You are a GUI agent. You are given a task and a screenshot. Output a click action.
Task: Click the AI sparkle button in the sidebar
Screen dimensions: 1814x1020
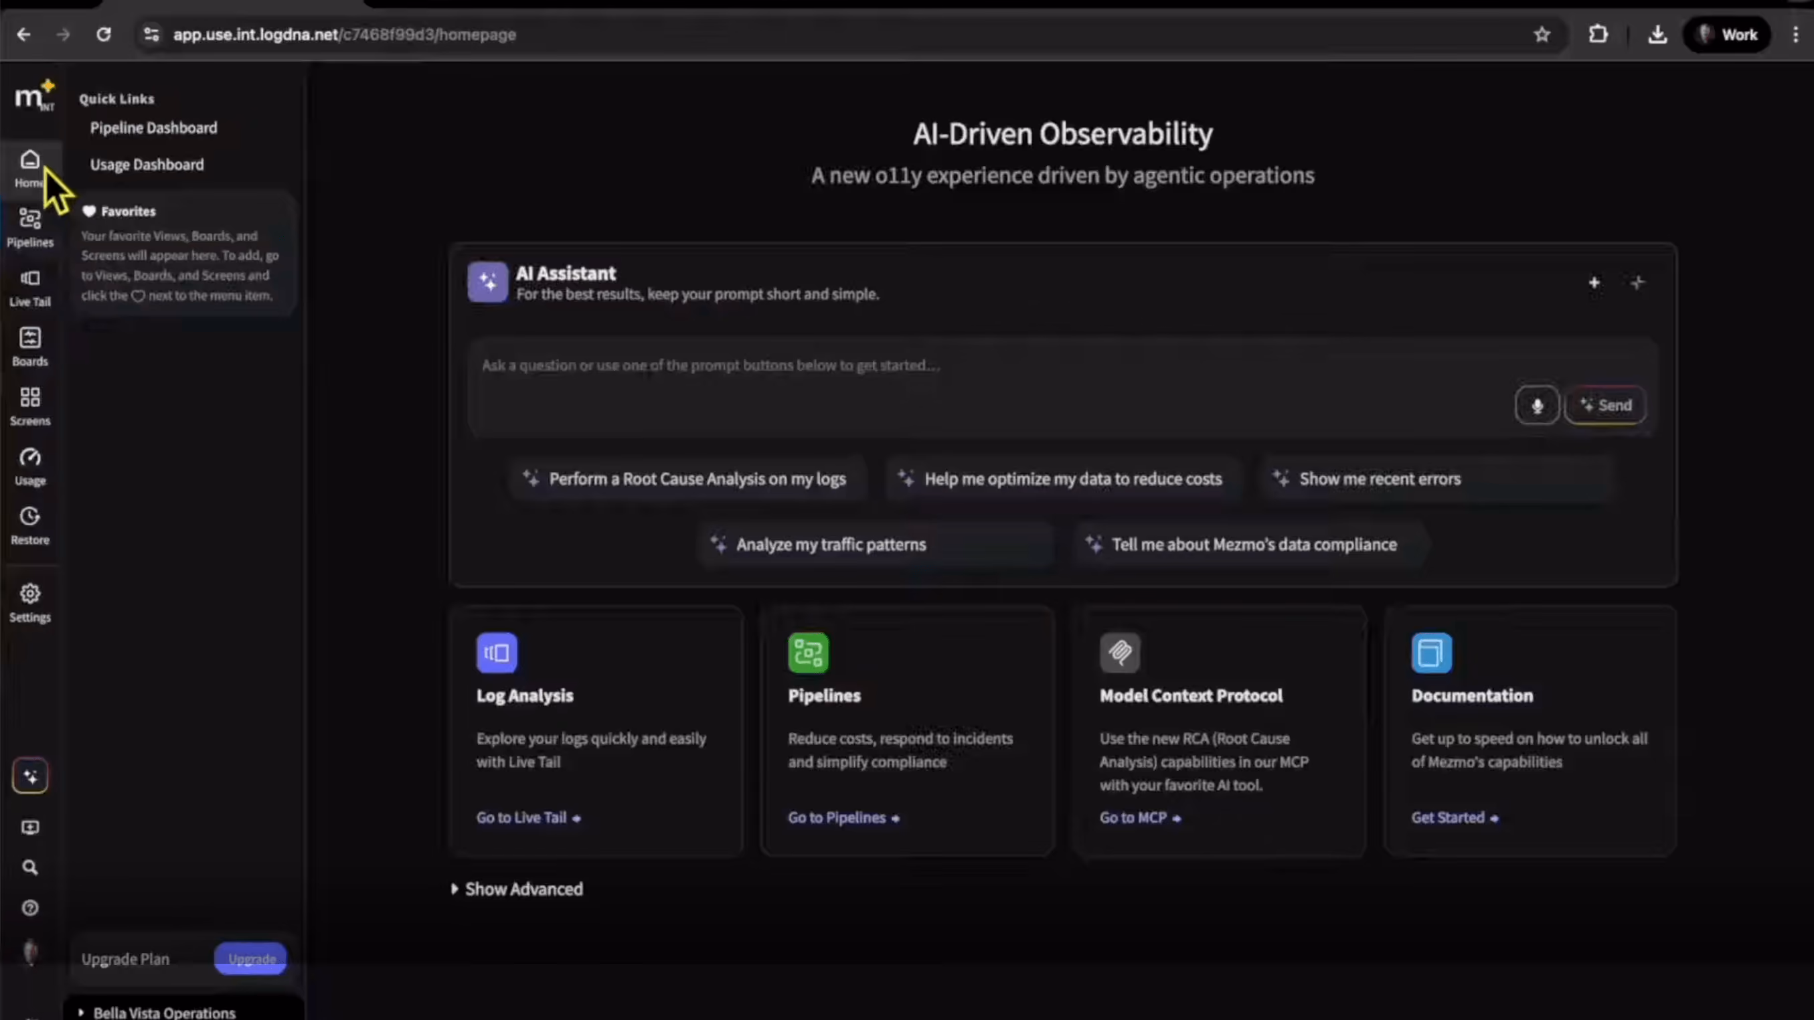(29, 776)
